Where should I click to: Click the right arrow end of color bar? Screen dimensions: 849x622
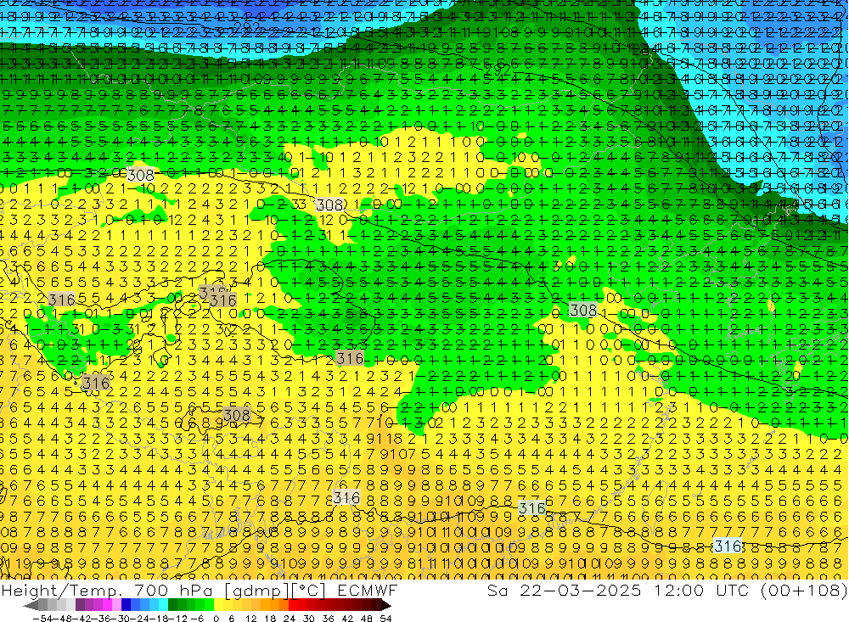(386, 606)
